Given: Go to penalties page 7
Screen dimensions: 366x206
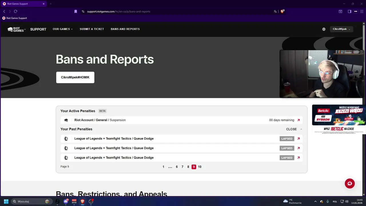Looking at the screenshot, I should pyautogui.click(x=182, y=167).
